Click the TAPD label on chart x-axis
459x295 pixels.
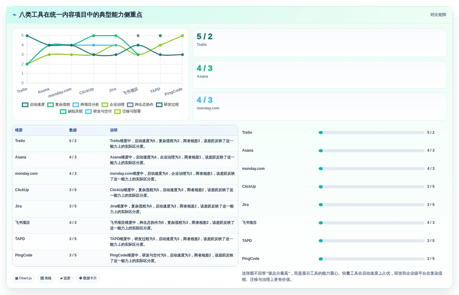tap(155, 90)
